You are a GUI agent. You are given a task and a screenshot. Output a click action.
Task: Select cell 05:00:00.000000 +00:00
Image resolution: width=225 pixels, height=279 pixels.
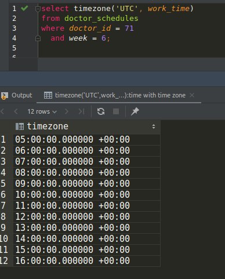(87, 140)
